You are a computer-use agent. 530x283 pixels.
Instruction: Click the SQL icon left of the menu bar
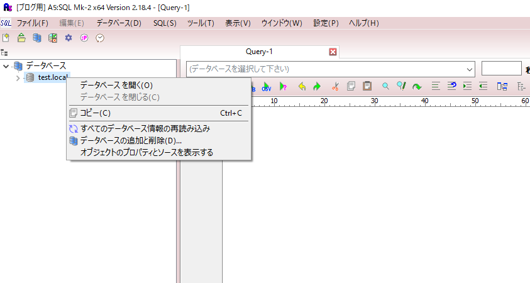coord(6,23)
